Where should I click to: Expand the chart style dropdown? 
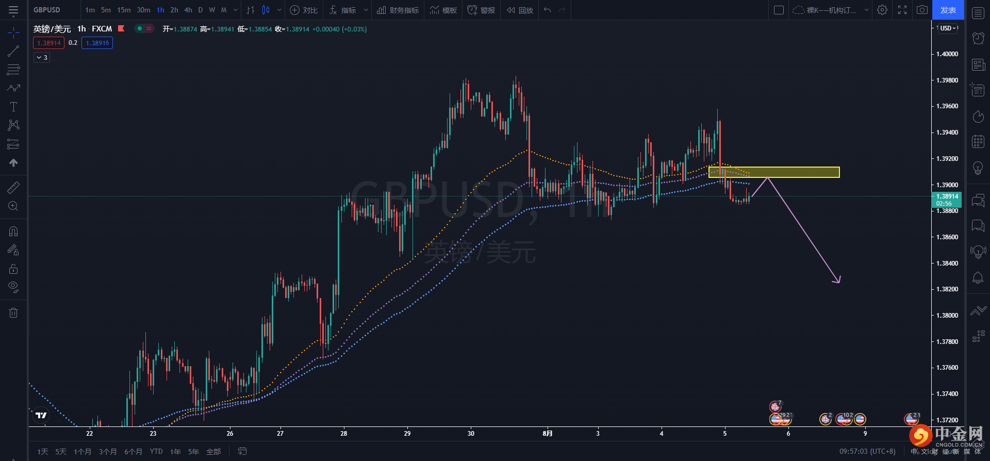pyautogui.click(x=279, y=10)
